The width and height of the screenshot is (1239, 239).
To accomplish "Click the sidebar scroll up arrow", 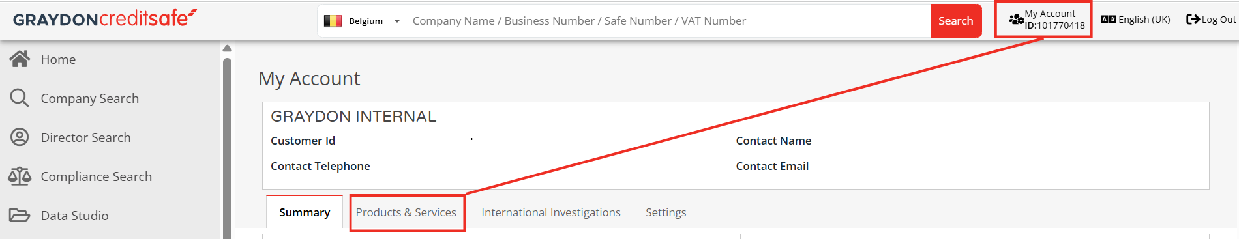I will coord(227,48).
